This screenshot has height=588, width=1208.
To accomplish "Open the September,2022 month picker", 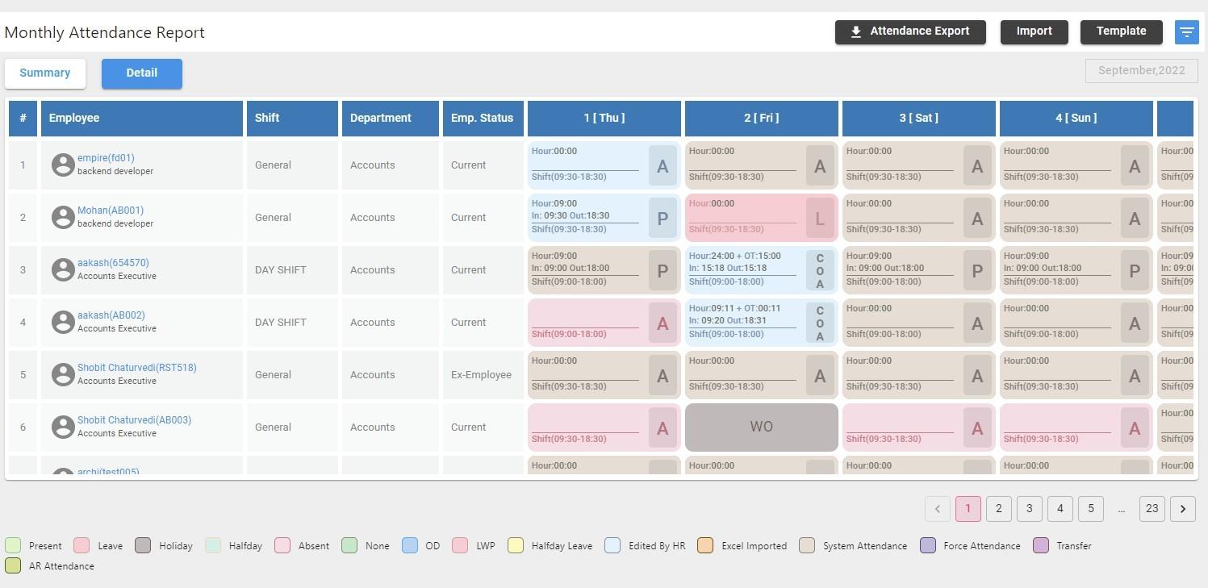I will pos(1141,71).
